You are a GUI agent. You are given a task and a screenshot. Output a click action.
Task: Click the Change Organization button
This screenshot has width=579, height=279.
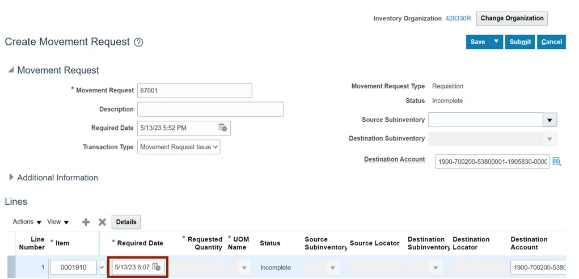click(x=512, y=18)
